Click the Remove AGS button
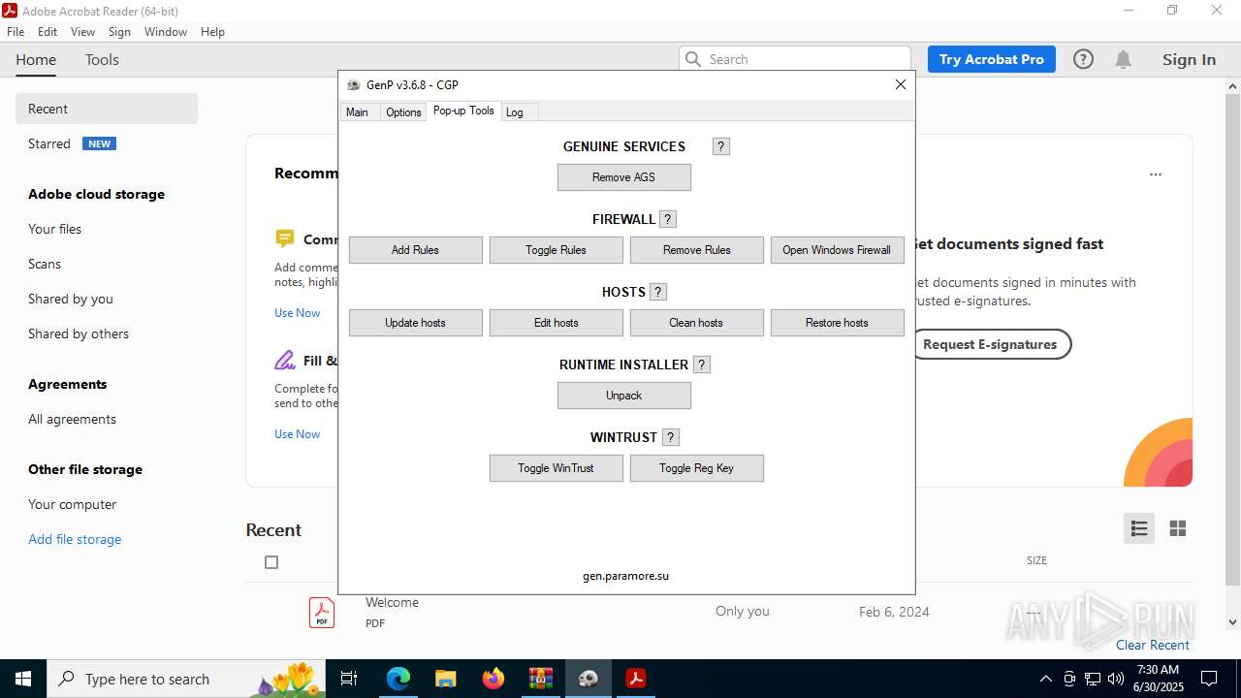The image size is (1241, 698). point(624,177)
